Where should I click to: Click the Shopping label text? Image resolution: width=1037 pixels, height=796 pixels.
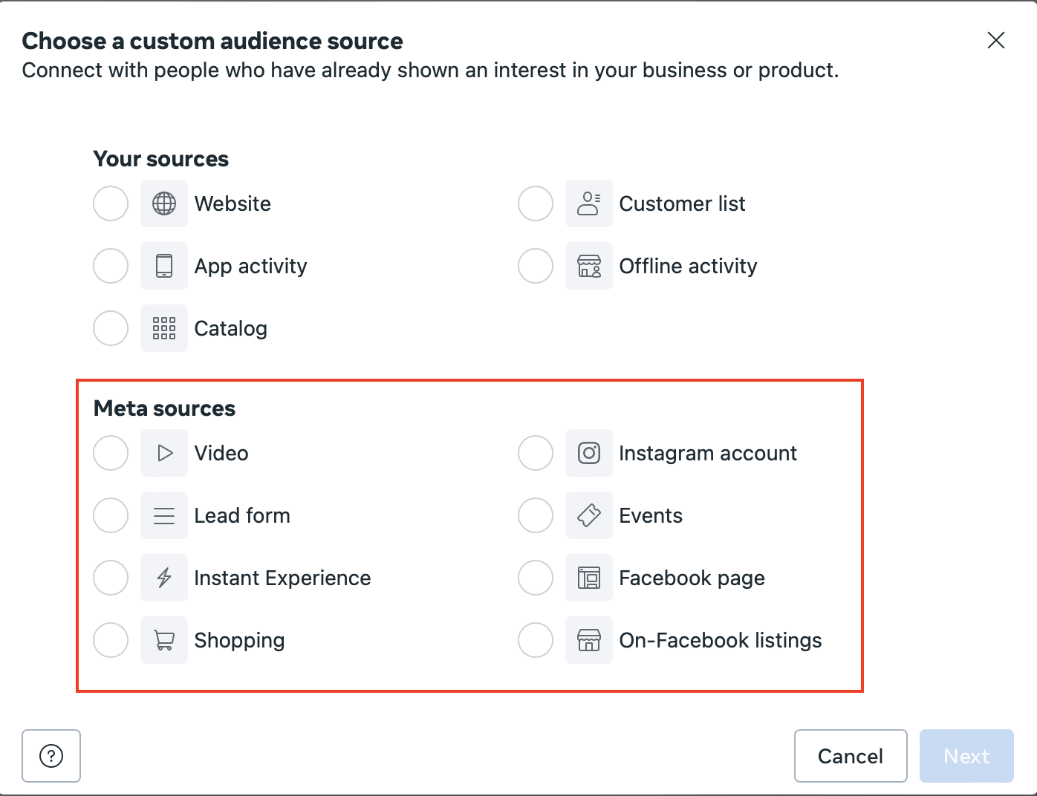click(239, 641)
